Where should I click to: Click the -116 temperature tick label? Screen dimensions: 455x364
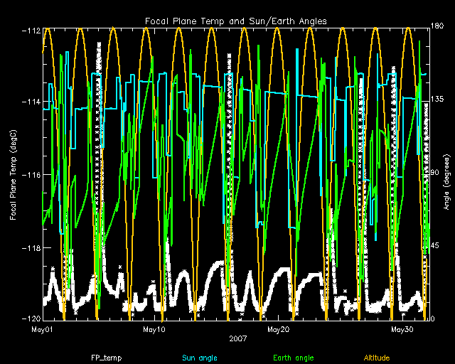pyautogui.click(x=31, y=175)
